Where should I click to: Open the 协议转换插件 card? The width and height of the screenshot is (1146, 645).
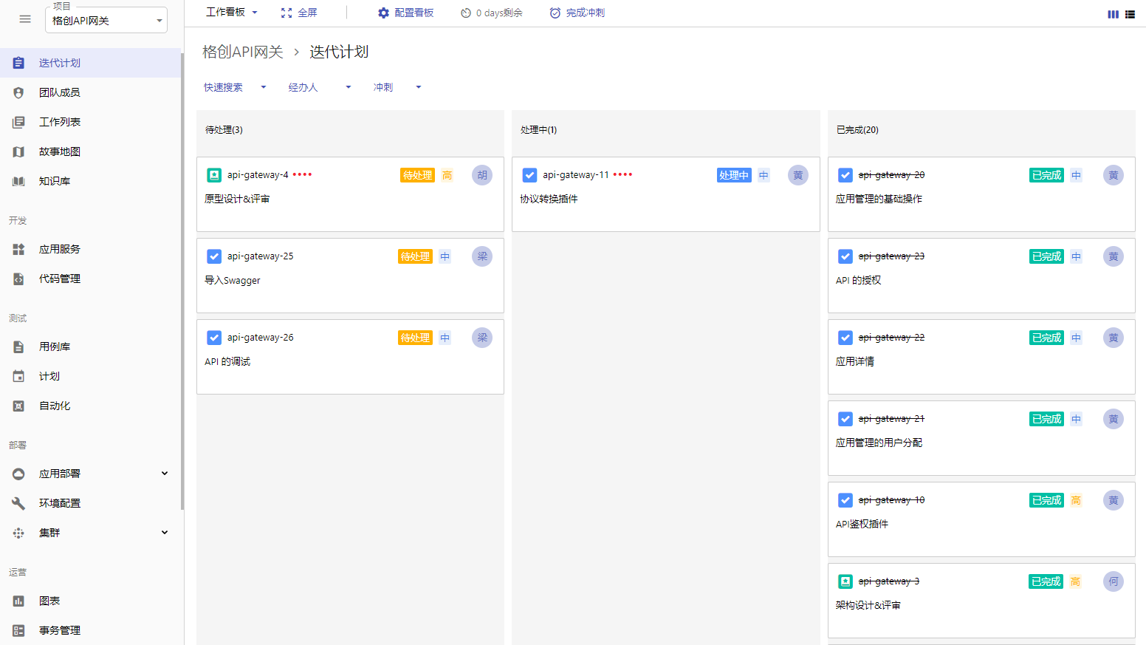pos(549,199)
